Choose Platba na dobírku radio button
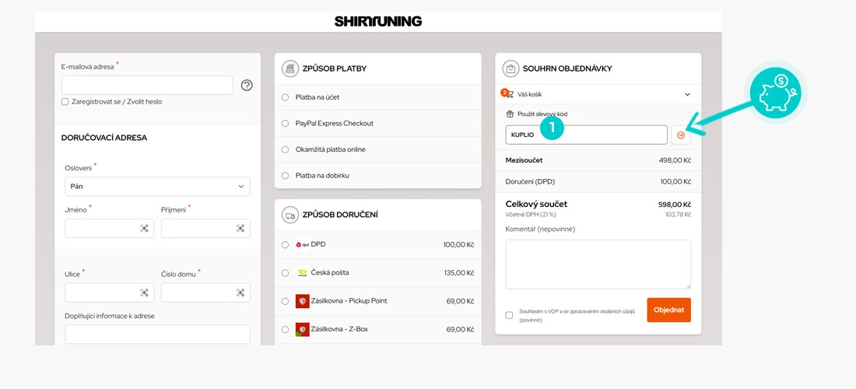Screen dimensions: 856x389 click(x=285, y=176)
